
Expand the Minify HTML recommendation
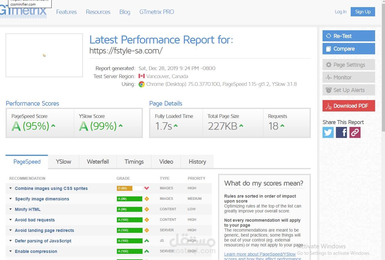[28, 209]
